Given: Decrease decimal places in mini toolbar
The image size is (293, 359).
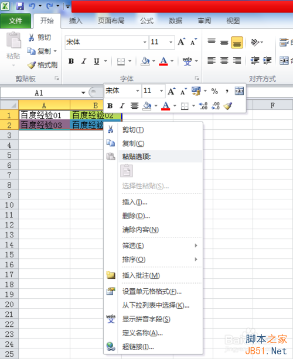Looking at the screenshot, I should coord(216,106).
